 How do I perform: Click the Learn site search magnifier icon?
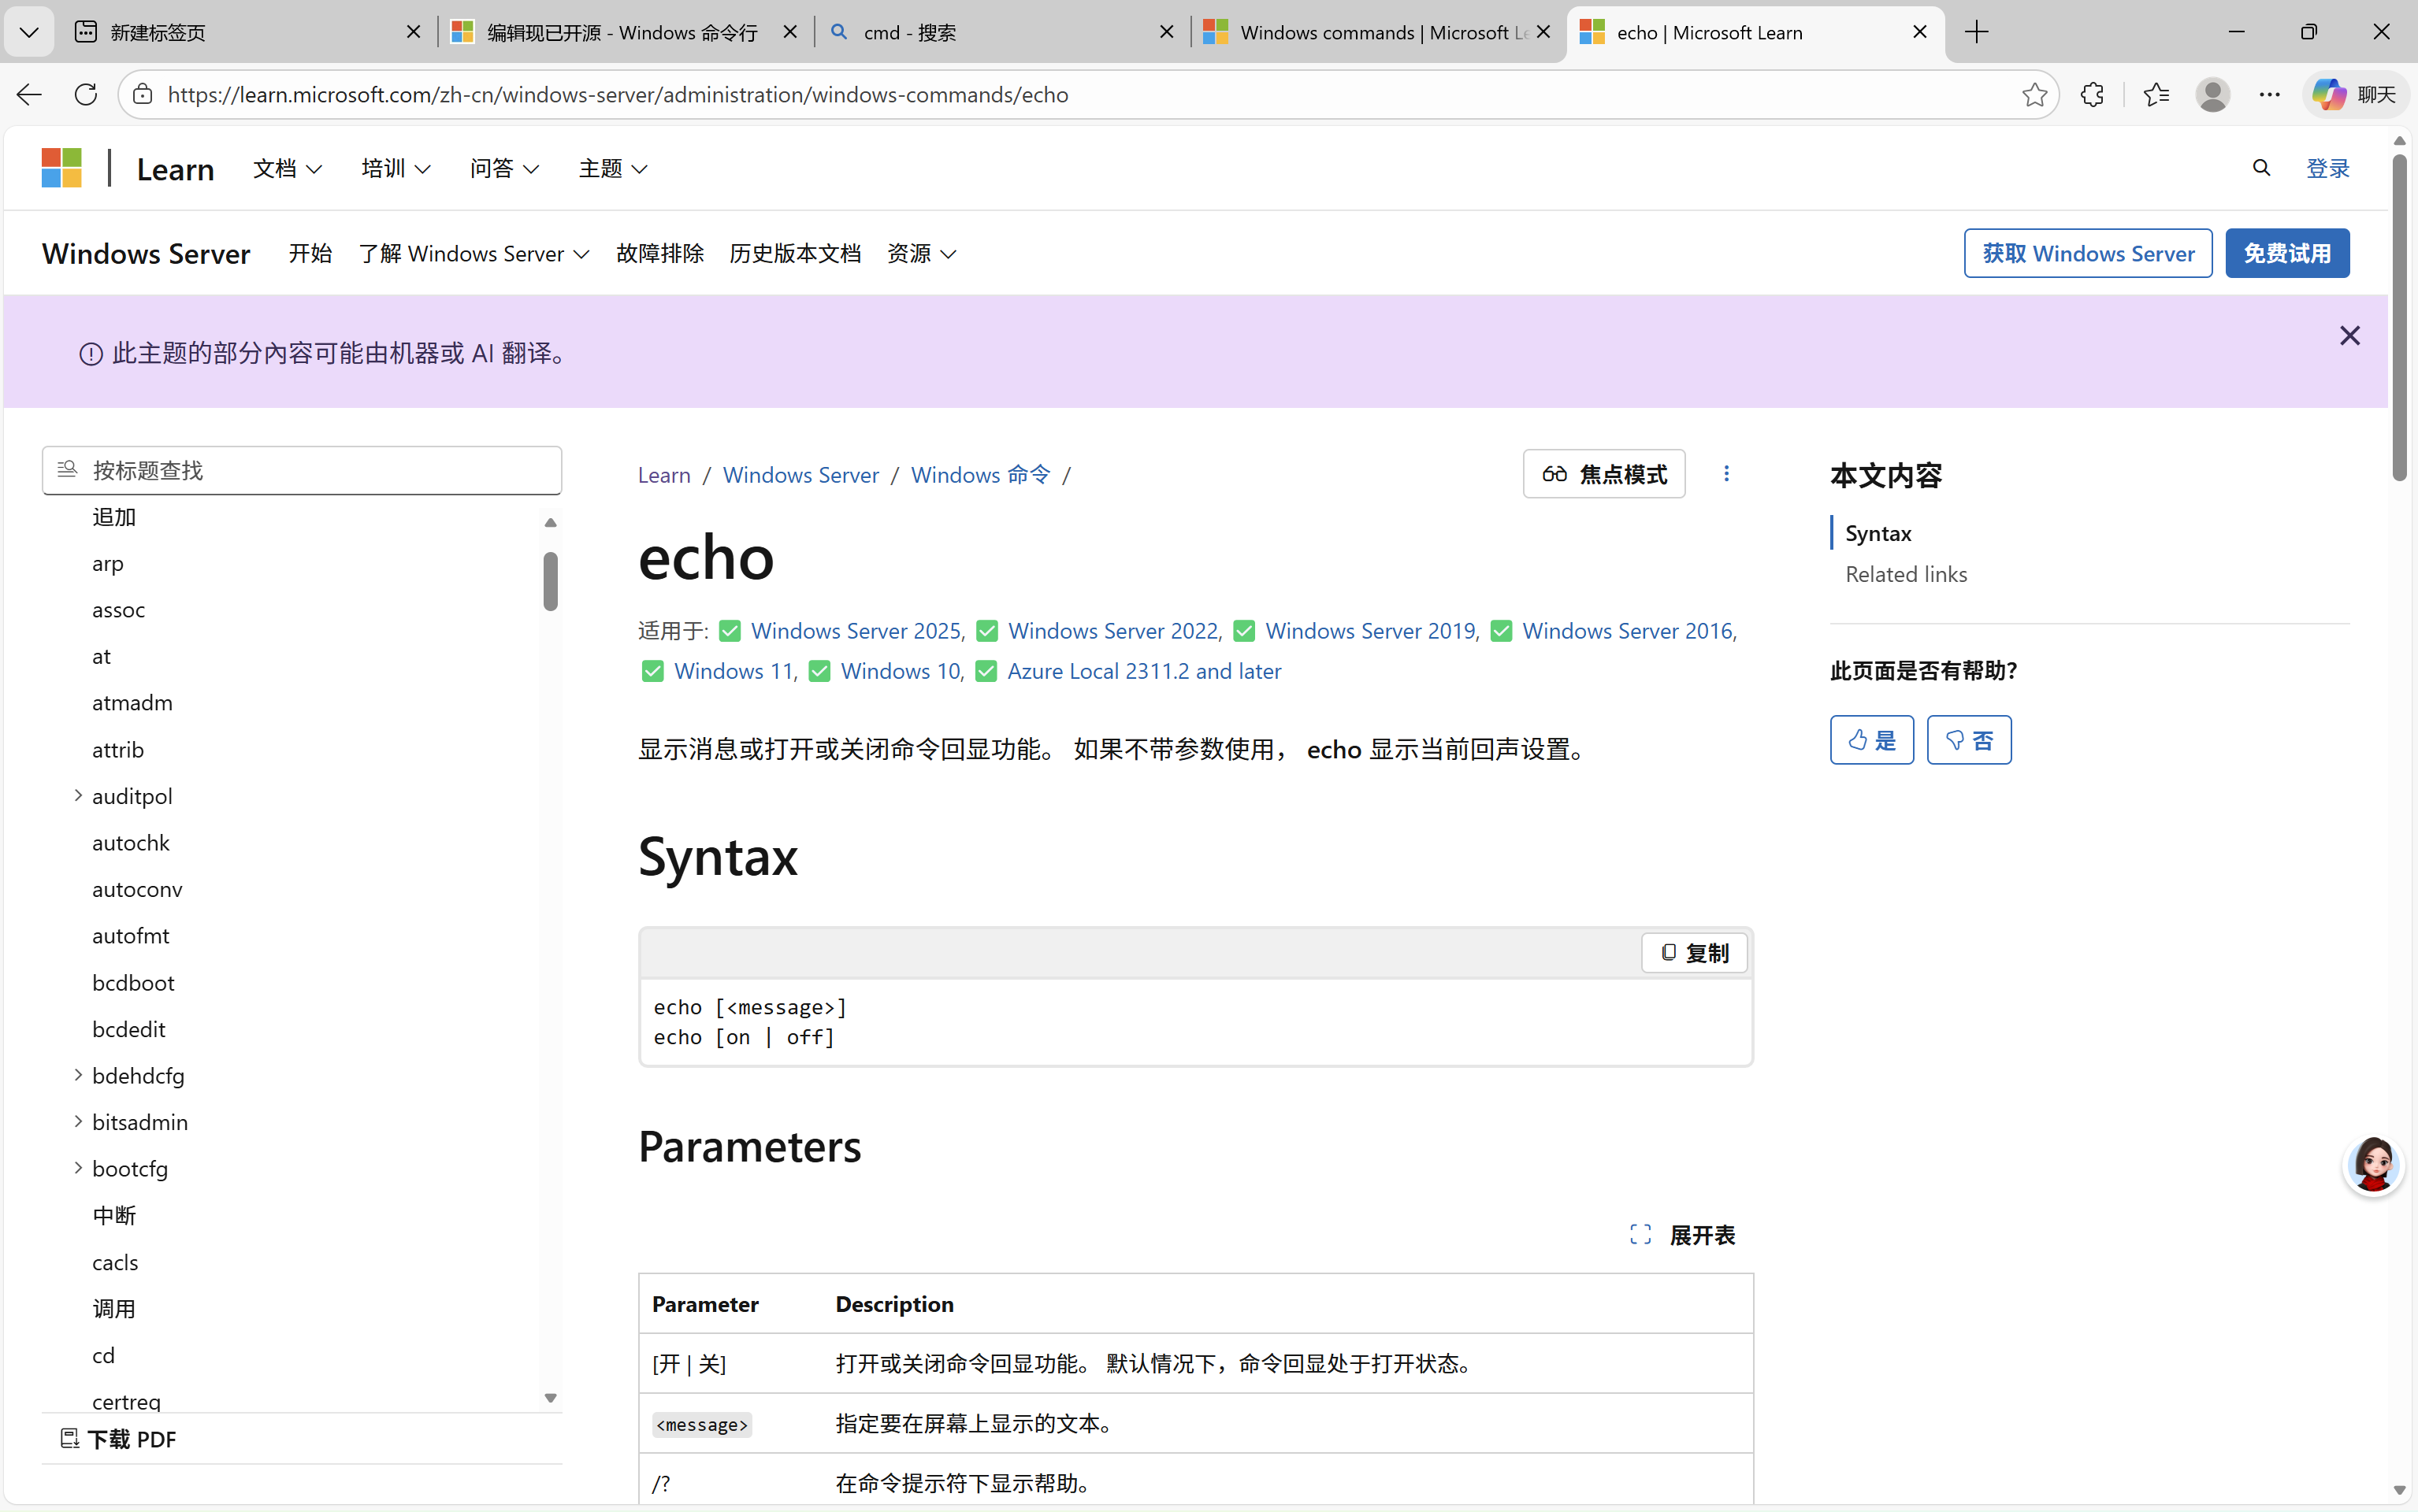2261,168
